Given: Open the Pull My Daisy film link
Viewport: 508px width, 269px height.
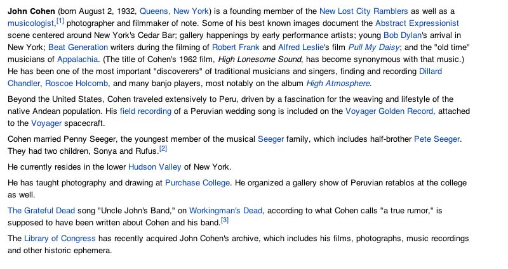Looking at the screenshot, I should [374, 47].
